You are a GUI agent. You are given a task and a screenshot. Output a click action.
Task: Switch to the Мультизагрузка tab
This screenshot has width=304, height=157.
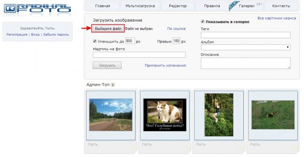pyautogui.click(x=140, y=6)
